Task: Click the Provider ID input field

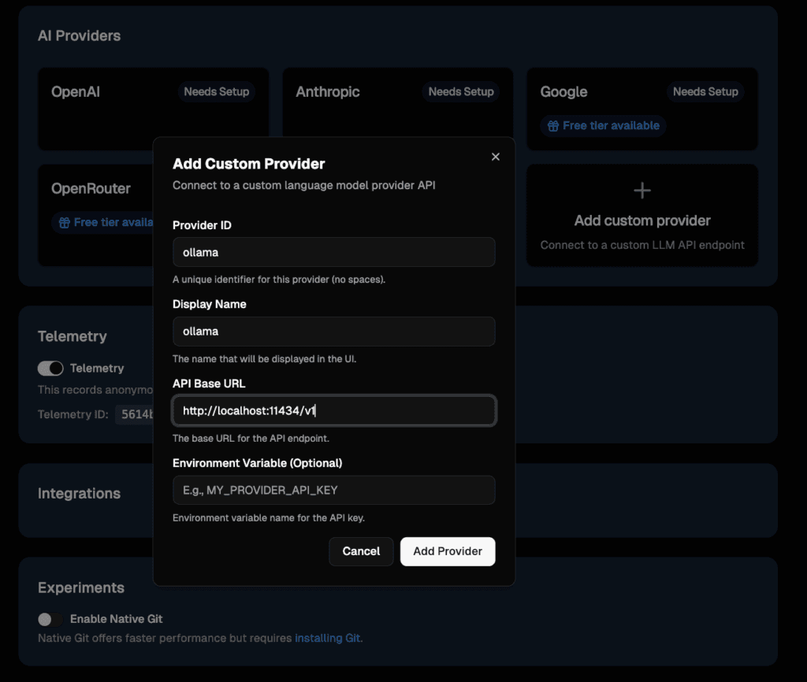Action: click(334, 252)
